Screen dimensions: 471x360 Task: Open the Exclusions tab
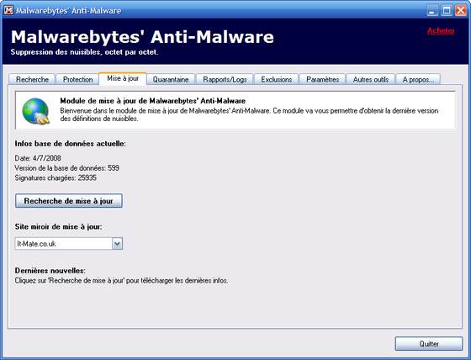(x=277, y=80)
